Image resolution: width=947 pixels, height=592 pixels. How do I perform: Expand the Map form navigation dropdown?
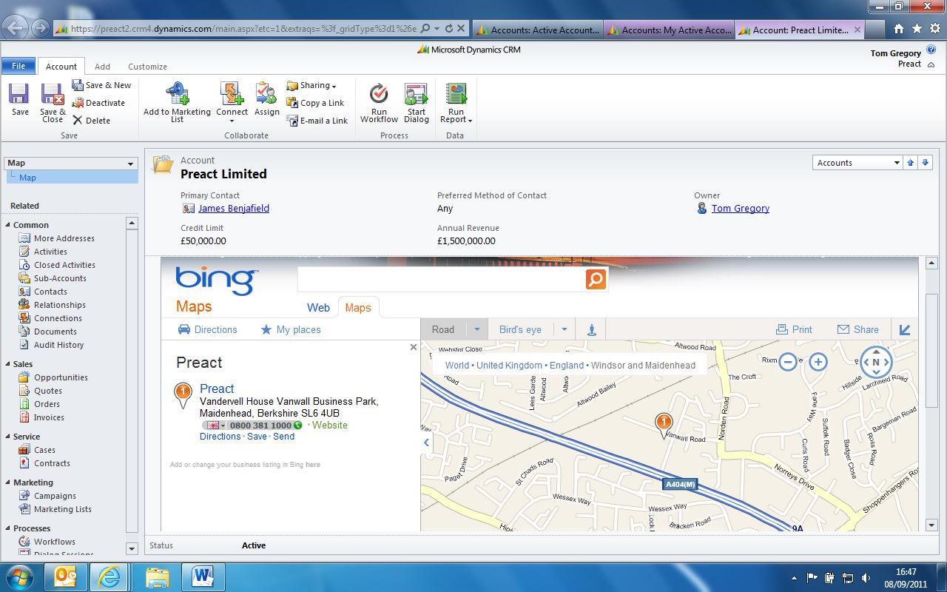click(x=131, y=164)
